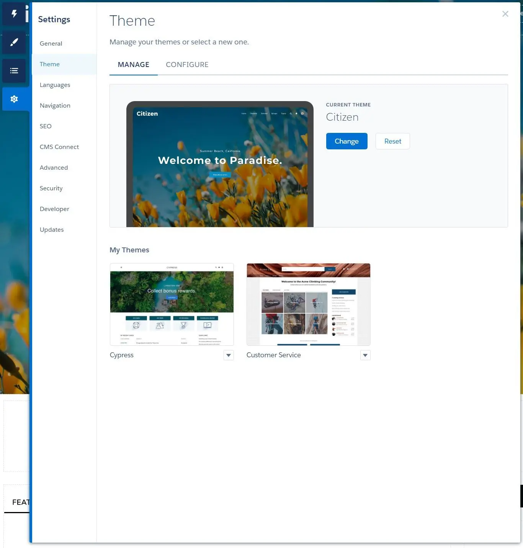The width and height of the screenshot is (523, 548).
Task: Open the SEO settings section
Action: [64, 126]
